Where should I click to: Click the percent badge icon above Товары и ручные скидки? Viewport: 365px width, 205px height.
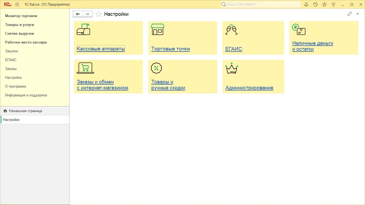157,68
